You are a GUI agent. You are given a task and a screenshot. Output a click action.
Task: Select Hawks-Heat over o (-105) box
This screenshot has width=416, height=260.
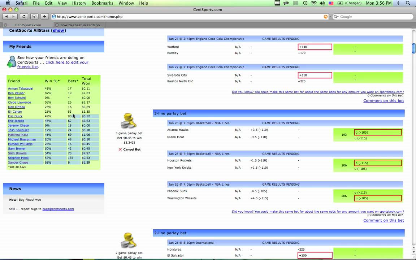(x=378, y=133)
